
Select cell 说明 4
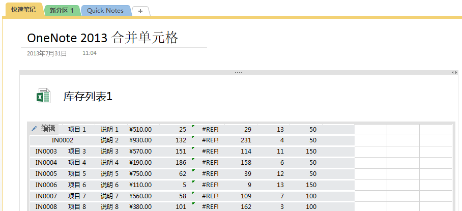(109, 163)
